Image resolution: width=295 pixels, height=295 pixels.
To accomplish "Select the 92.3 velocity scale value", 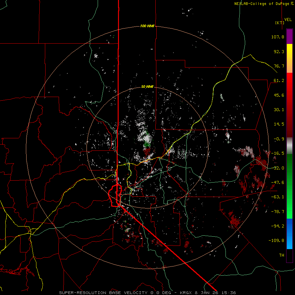I will (279, 51).
